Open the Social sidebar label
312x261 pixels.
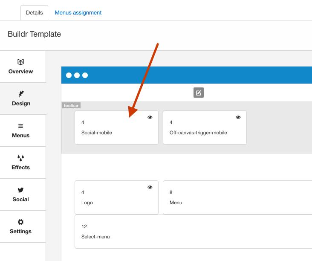21,200
